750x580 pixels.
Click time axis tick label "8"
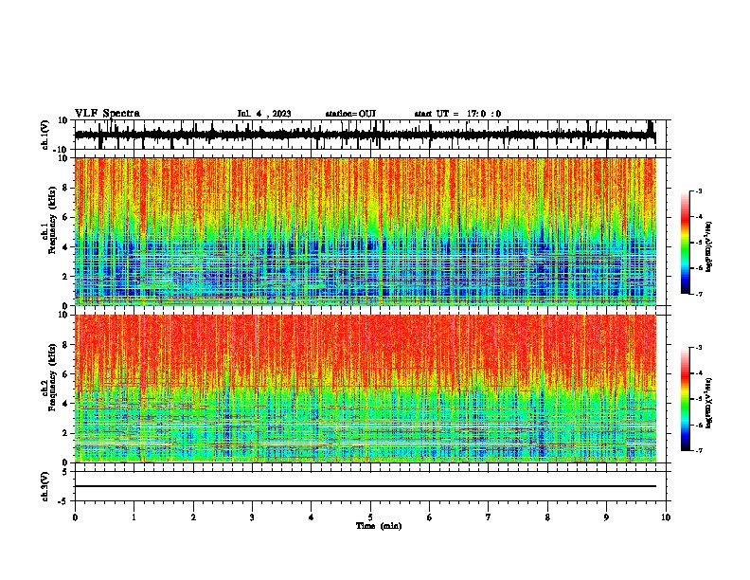(547, 517)
